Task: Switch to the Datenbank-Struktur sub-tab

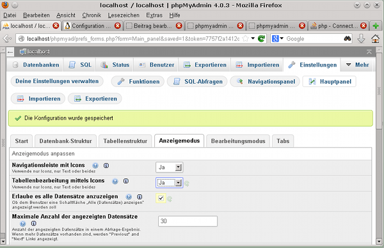Action: pos(66,141)
